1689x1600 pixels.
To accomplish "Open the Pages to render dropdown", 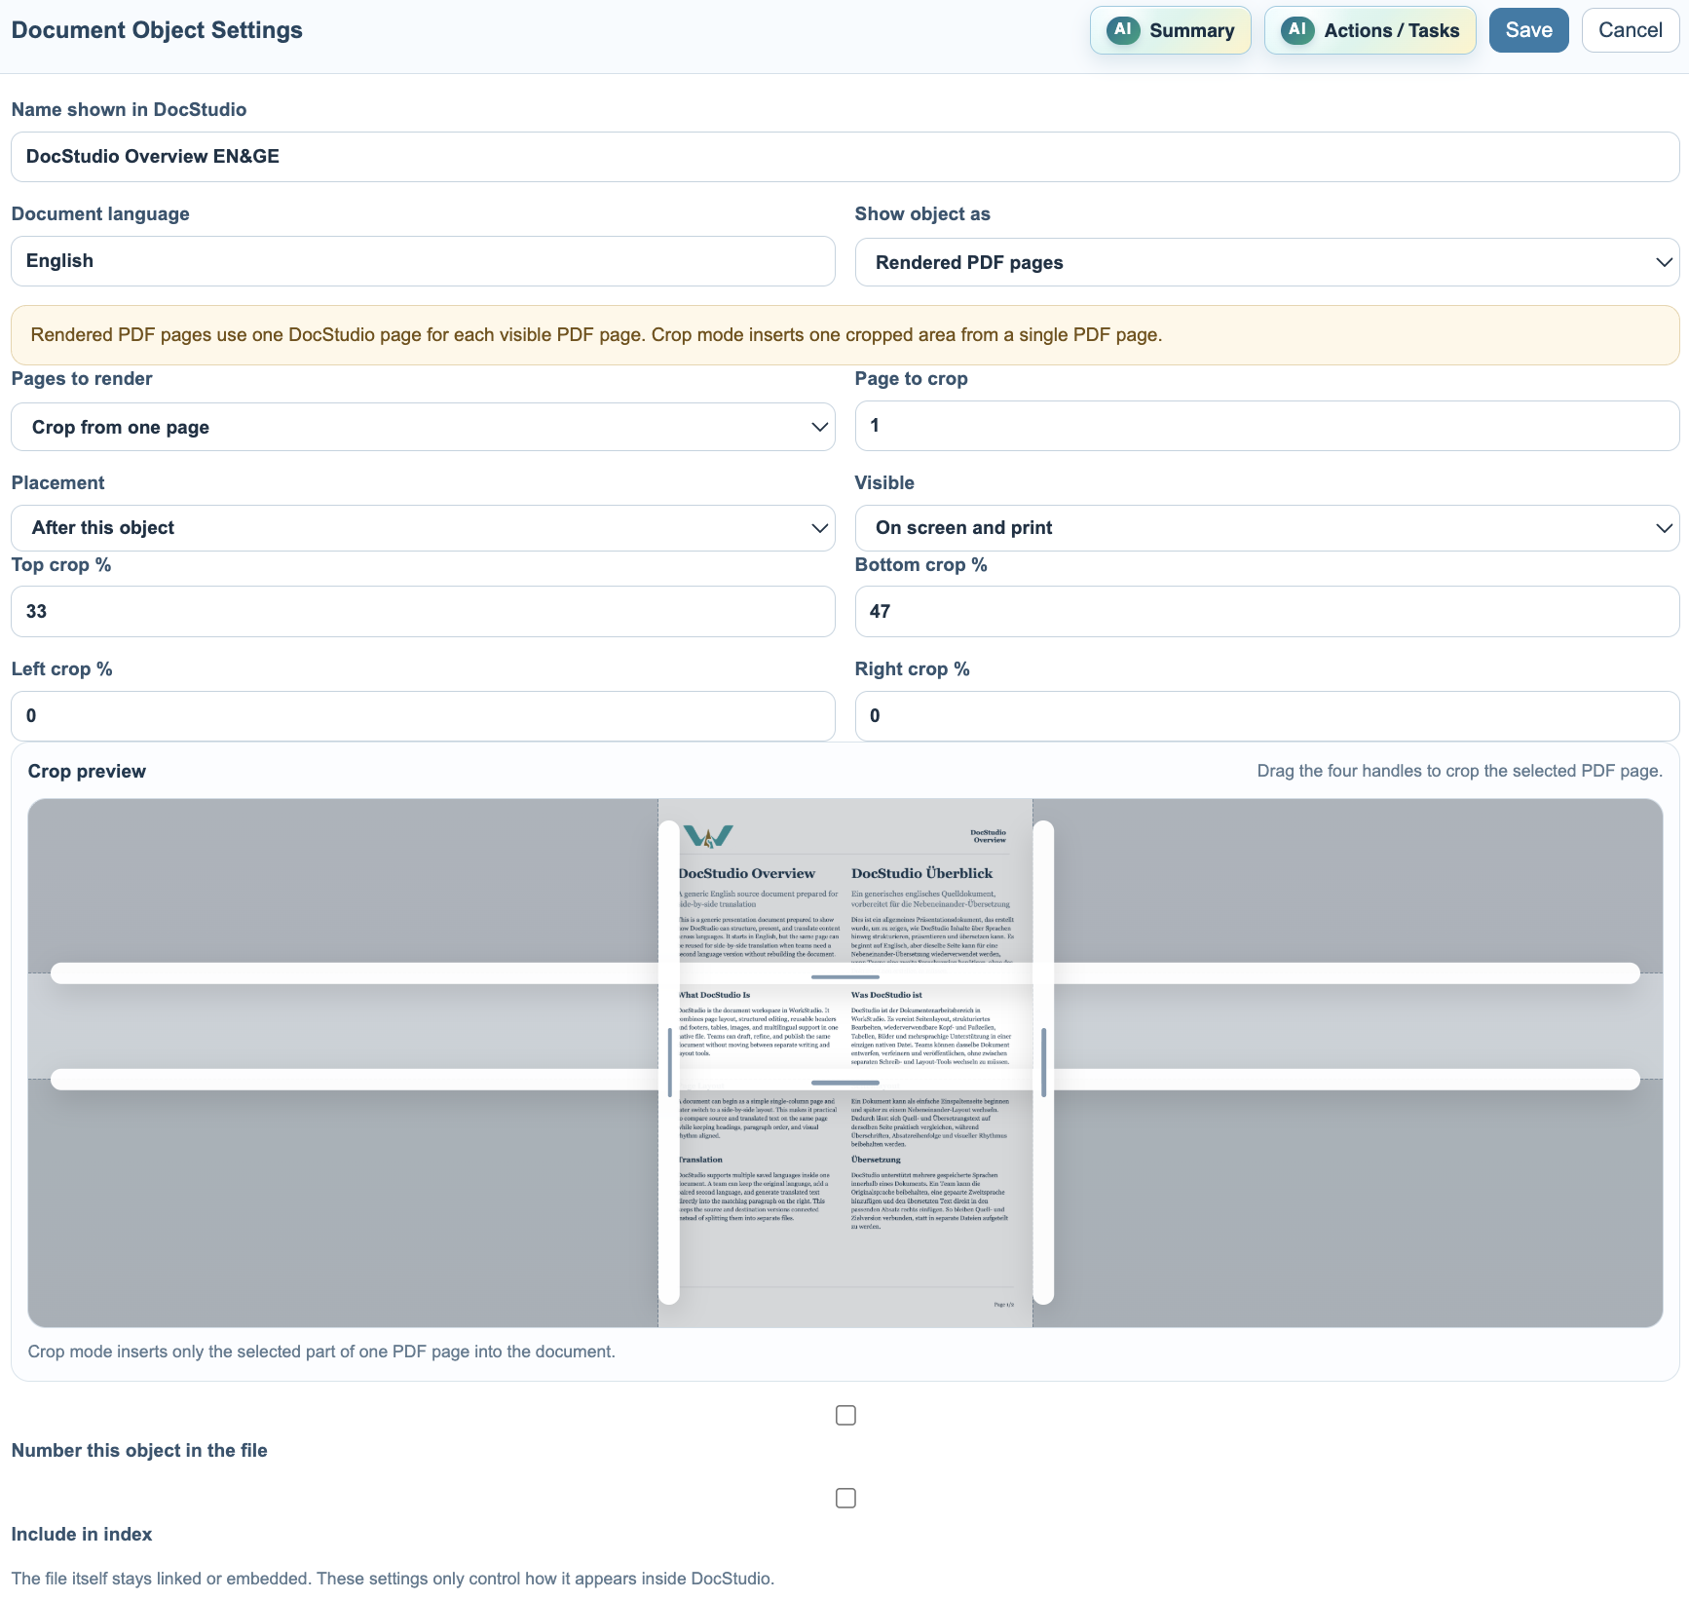I will click(423, 427).
